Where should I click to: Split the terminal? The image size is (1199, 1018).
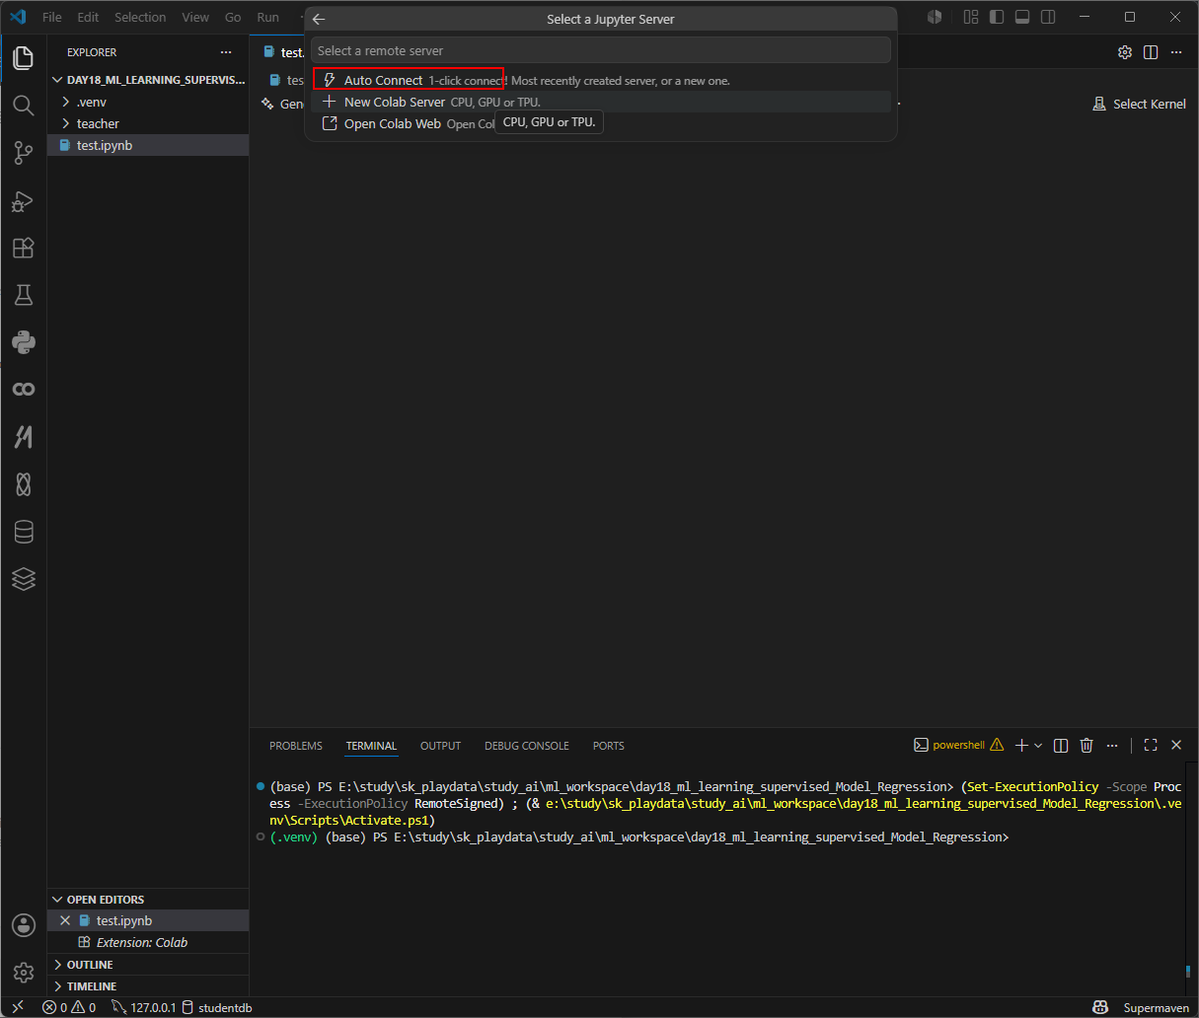(x=1061, y=745)
